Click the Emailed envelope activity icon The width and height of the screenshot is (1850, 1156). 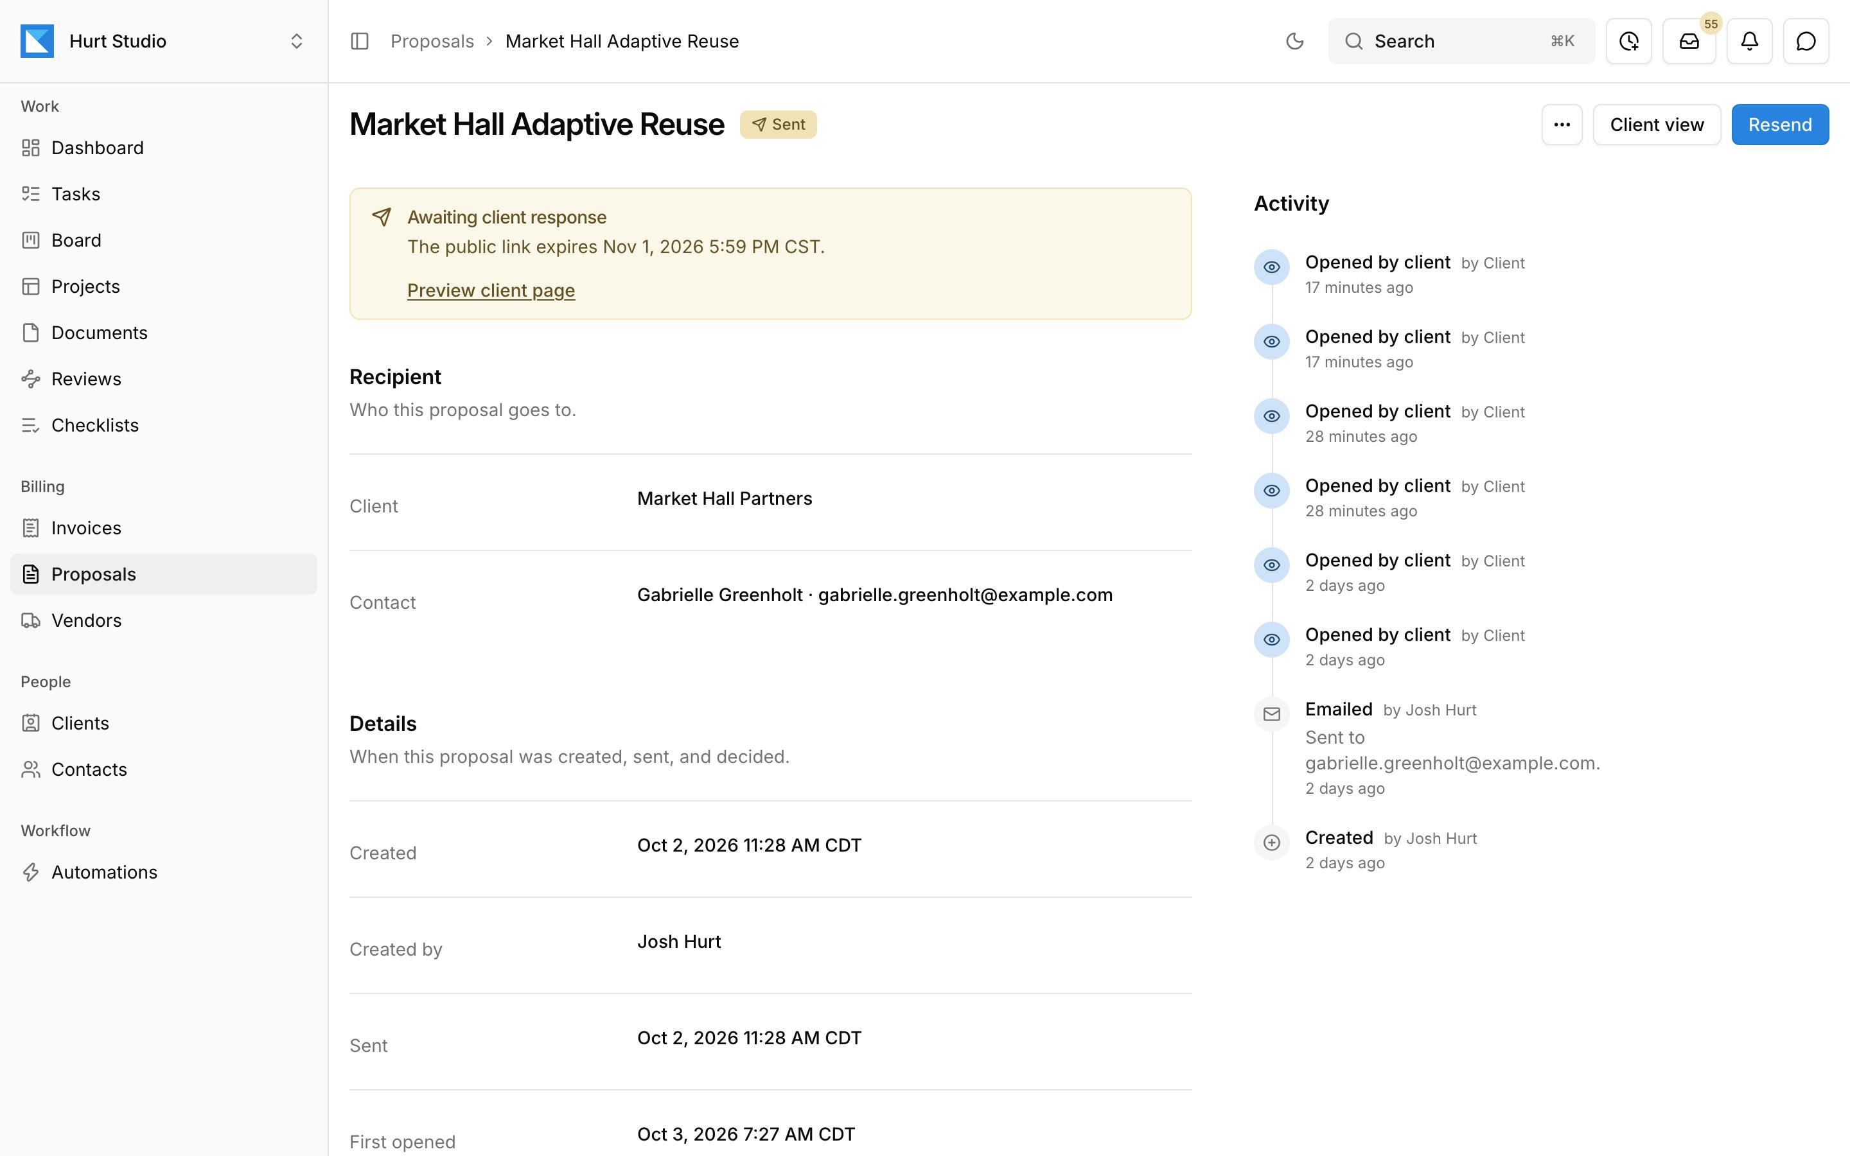coord(1272,714)
